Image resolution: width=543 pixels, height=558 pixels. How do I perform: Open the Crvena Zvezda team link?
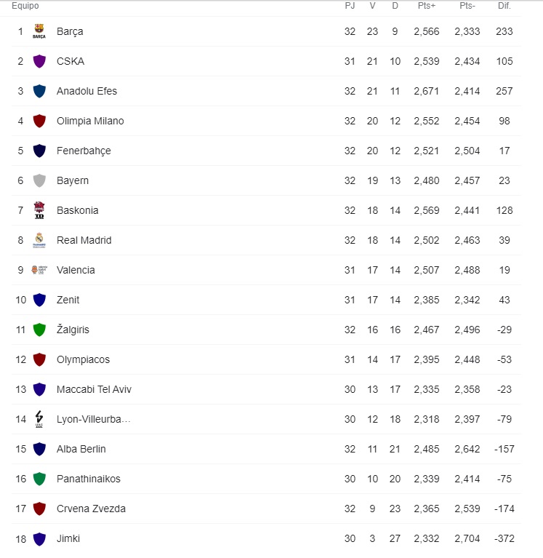tap(91, 509)
